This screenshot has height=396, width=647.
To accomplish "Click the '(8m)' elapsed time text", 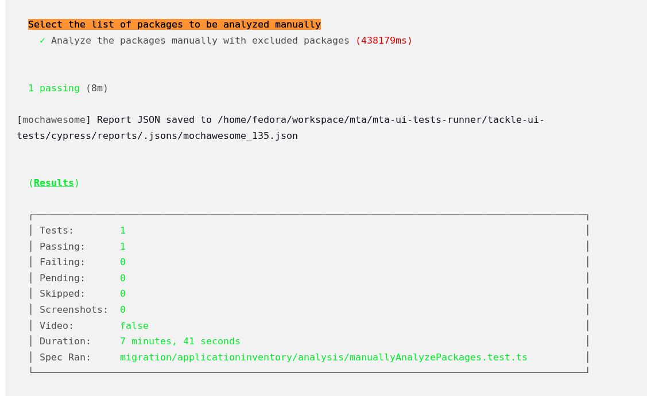I will pyautogui.click(x=97, y=88).
